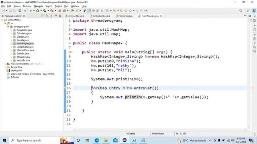The image size is (257, 144).
Task: Show the Outline view from right trim
Action: click(255, 20)
